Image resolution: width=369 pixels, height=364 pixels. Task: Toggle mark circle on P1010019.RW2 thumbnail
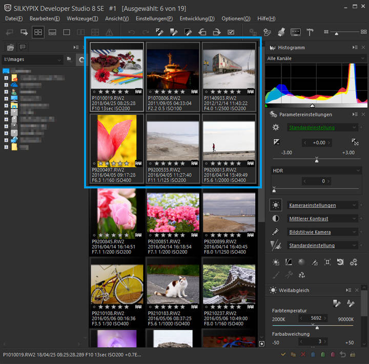click(94, 92)
